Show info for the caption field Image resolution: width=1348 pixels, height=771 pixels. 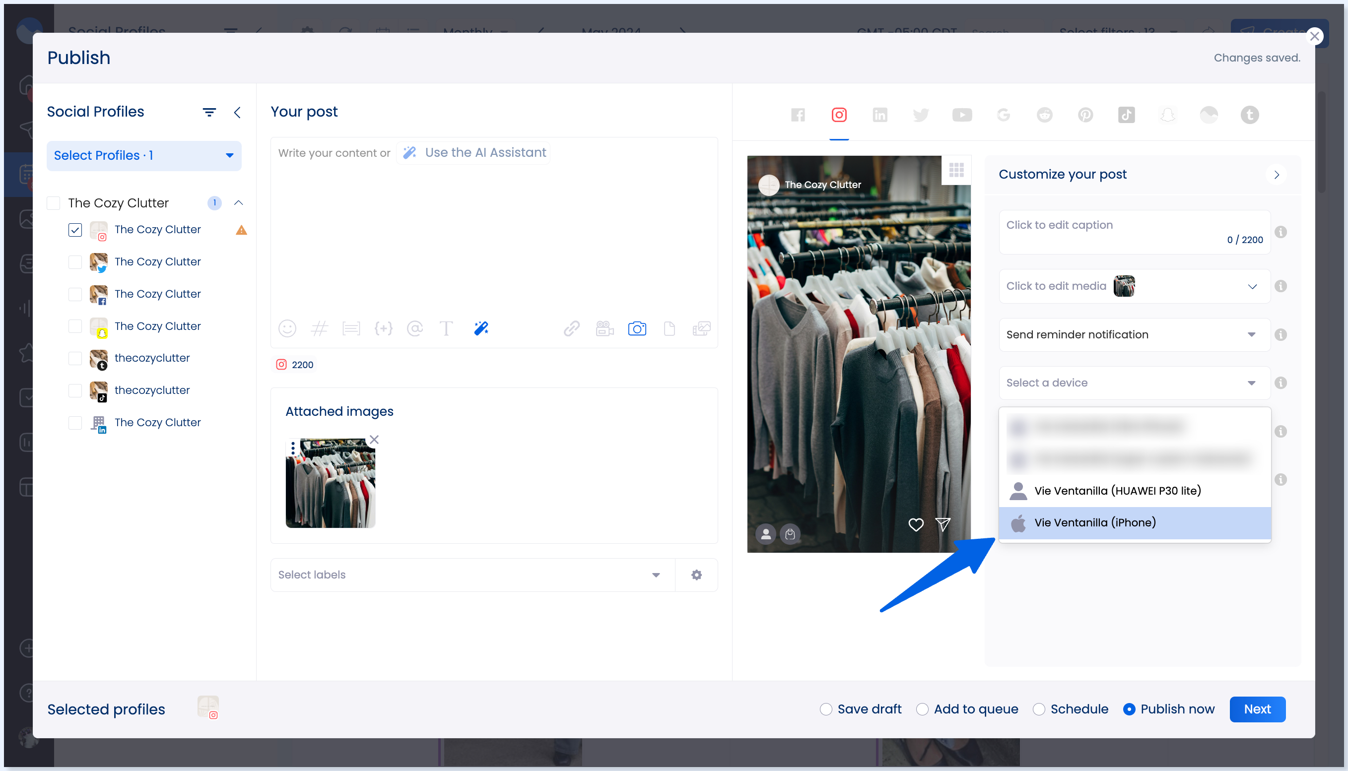click(1281, 233)
